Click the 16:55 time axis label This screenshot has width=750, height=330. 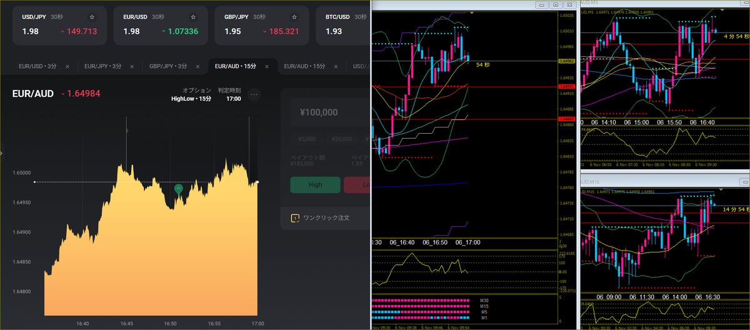click(214, 324)
